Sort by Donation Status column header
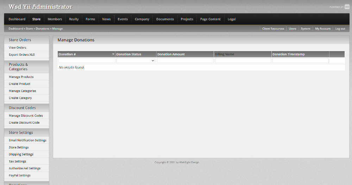This screenshot has width=352, height=185. [128, 54]
